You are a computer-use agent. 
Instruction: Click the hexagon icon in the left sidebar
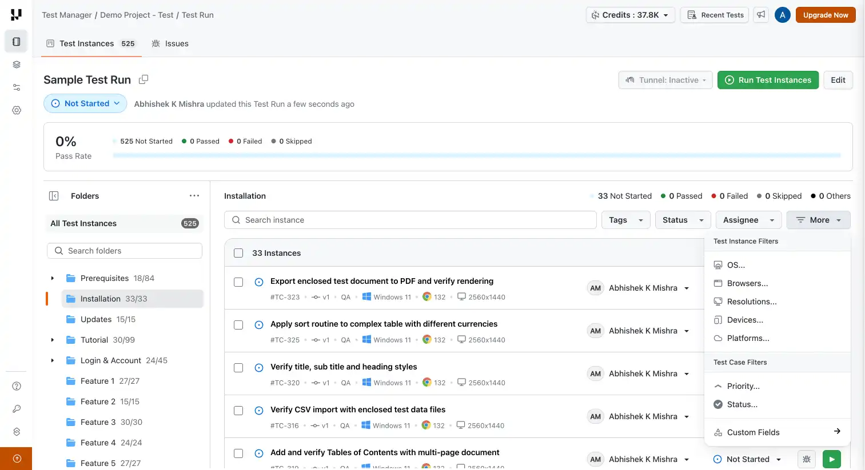[16, 432]
